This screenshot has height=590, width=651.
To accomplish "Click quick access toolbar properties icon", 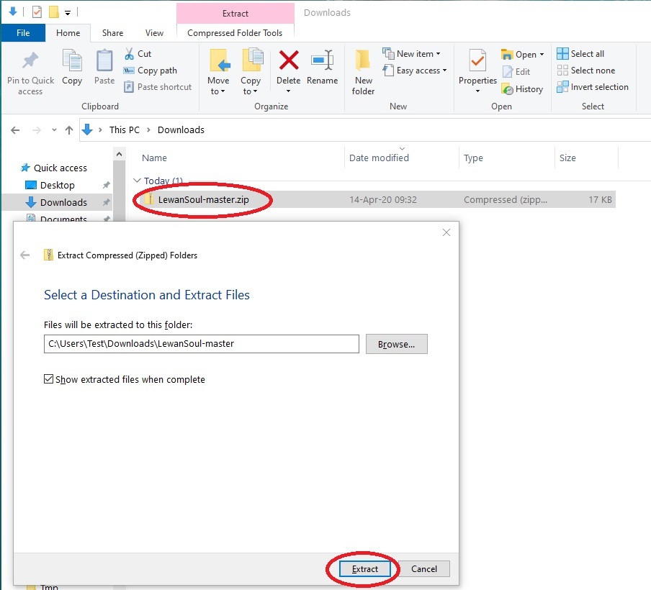I will click(37, 12).
